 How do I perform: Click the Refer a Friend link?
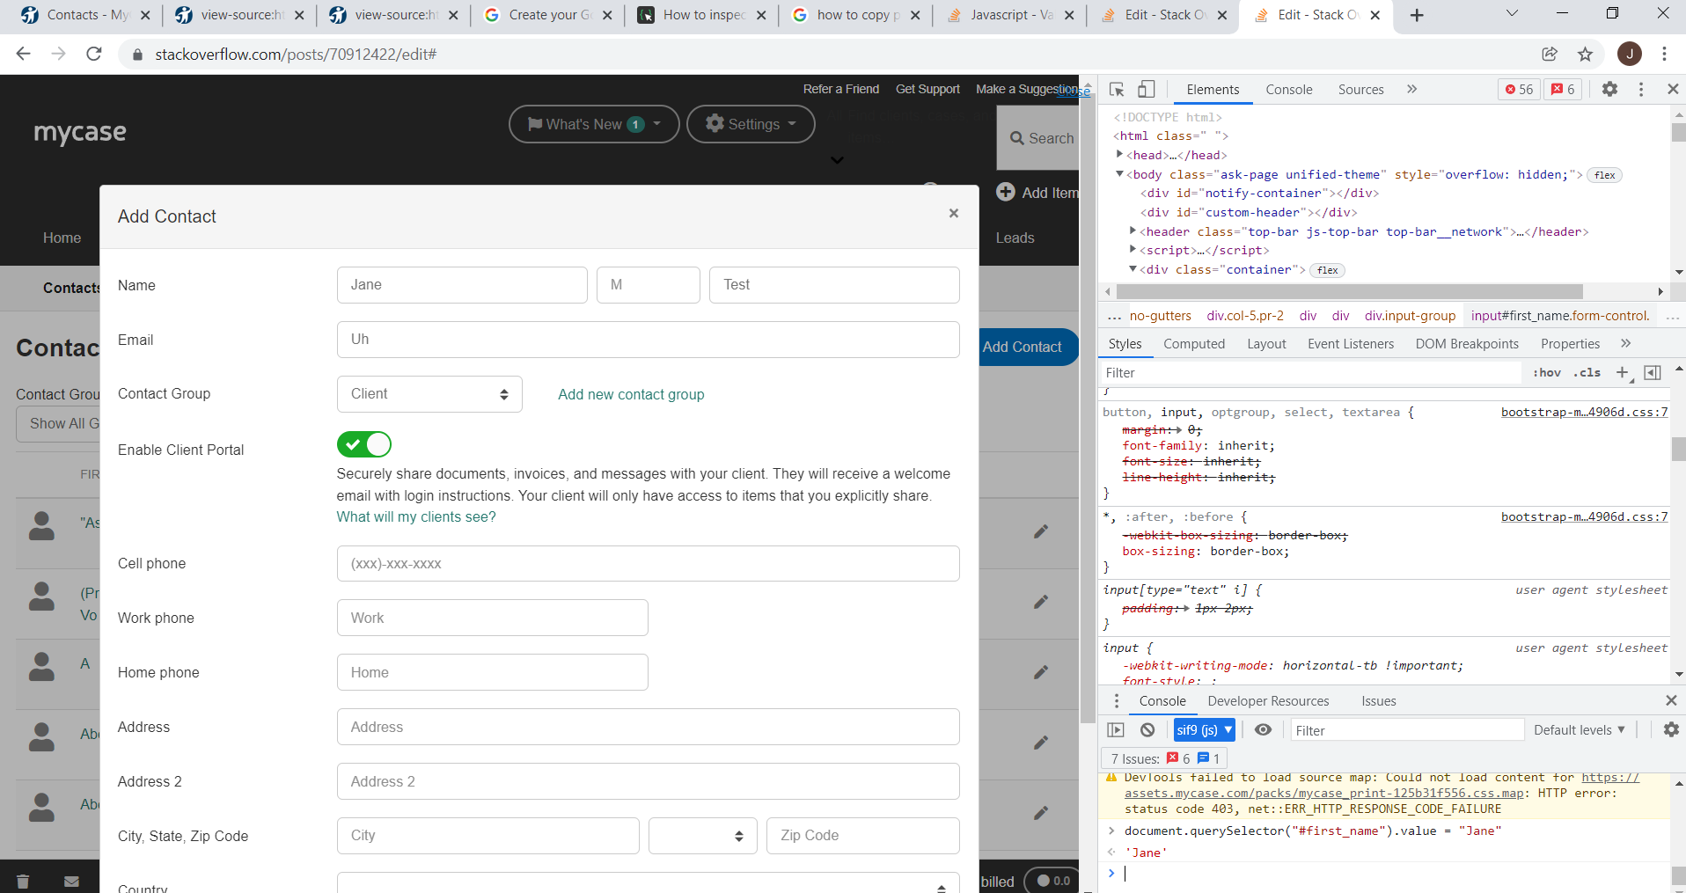[x=840, y=89]
